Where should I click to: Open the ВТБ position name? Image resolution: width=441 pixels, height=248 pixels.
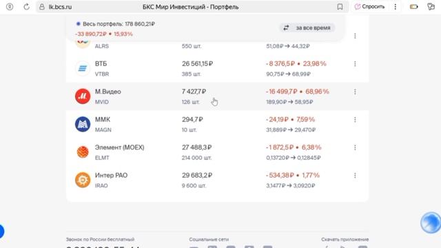tap(101, 64)
